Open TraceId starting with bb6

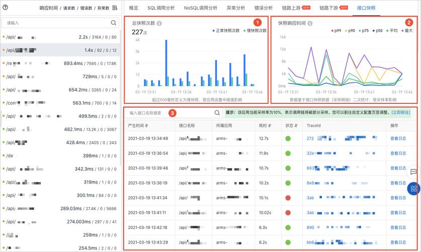click(x=341, y=242)
